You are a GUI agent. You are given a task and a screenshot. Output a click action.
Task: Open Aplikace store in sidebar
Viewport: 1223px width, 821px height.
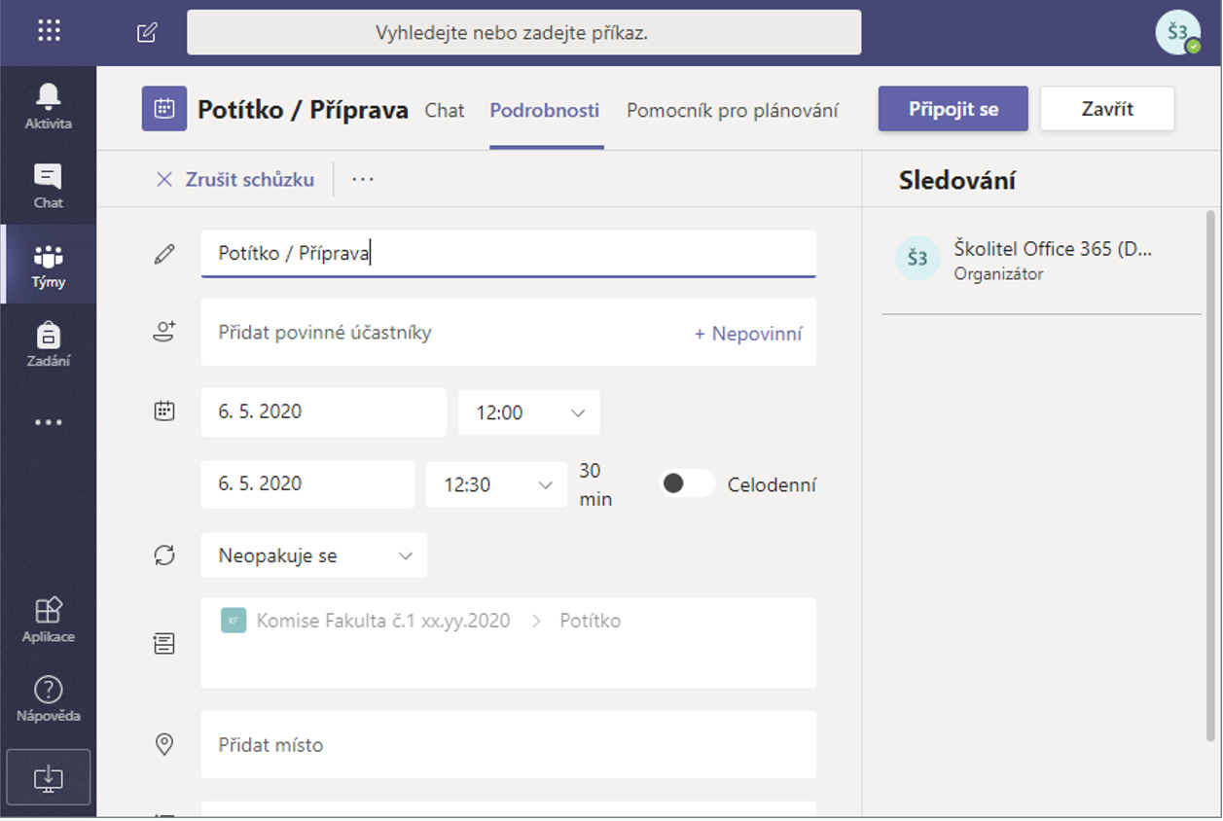[x=48, y=620]
